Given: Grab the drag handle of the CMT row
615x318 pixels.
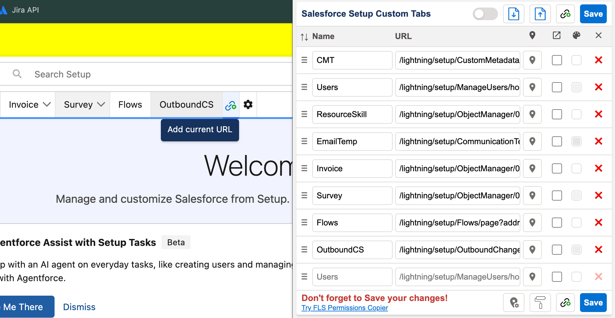Looking at the screenshot, I should [304, 60].
